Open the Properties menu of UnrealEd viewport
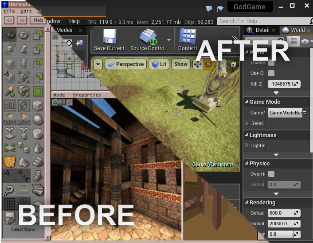 point(87,95)
